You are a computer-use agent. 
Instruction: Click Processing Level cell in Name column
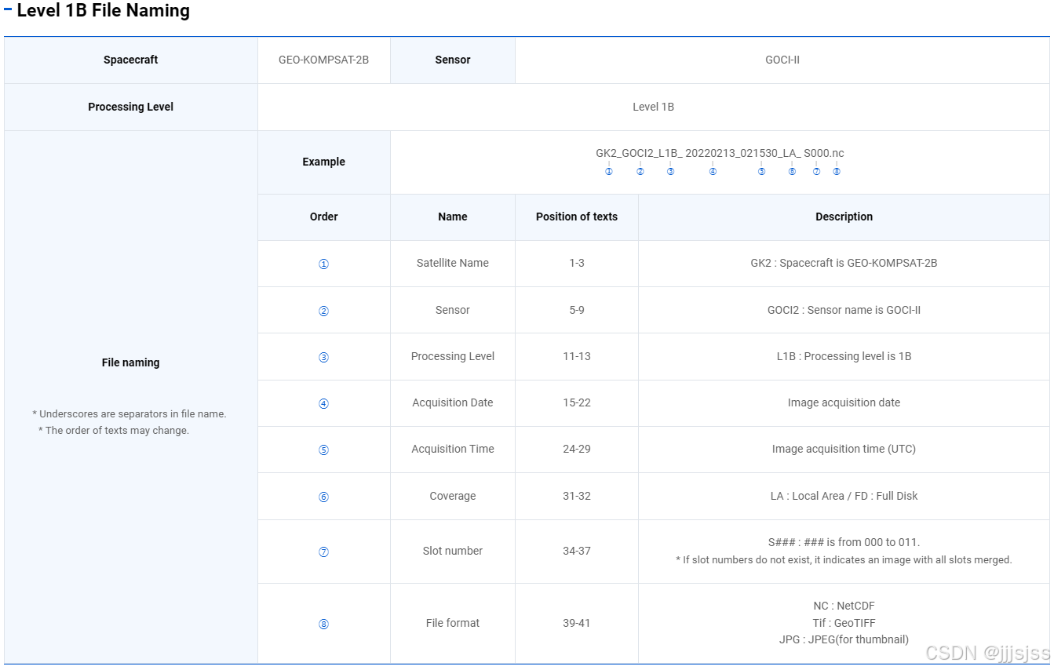coord(453,356)
